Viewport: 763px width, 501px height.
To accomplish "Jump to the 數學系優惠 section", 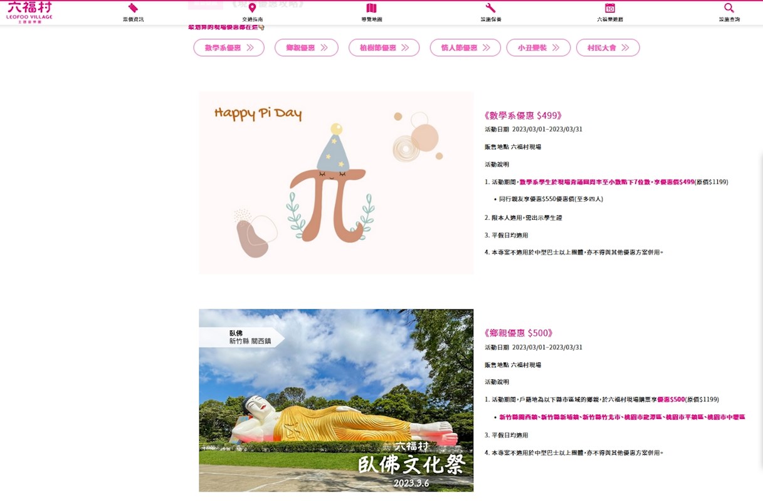I will (x=229, y=48).
